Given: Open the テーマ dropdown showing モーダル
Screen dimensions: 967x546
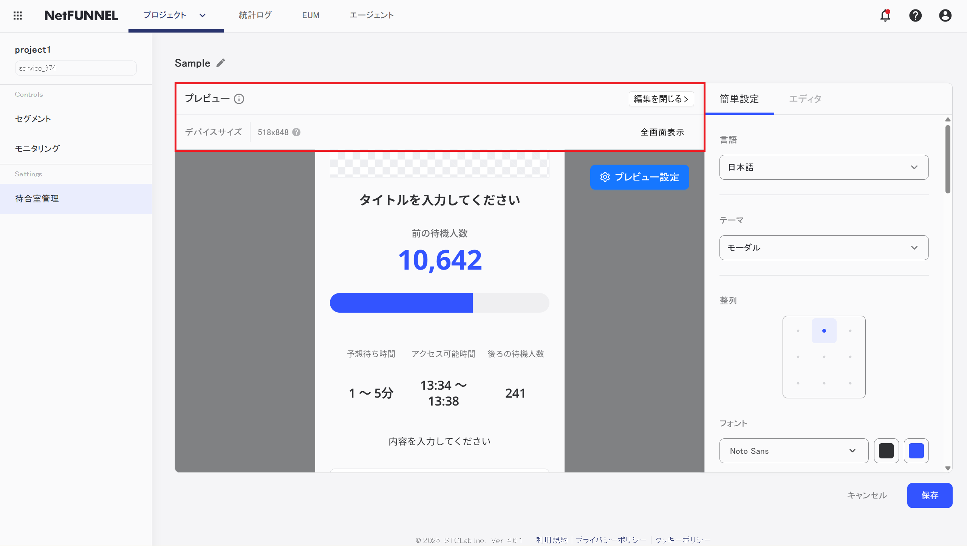Looking at the screenshot, I should point(823,247).
